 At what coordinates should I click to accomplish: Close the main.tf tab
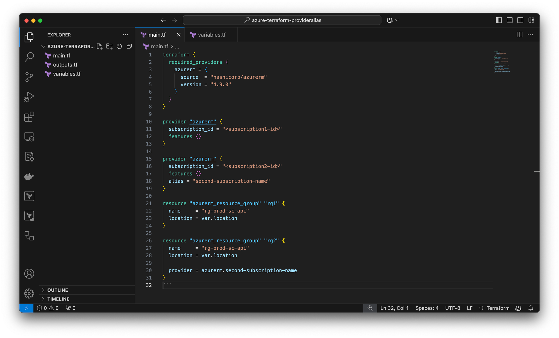tap(179, 35)
